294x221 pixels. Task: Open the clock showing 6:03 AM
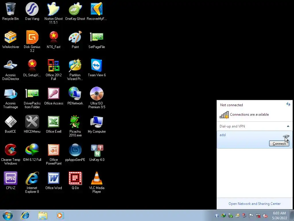279,216
